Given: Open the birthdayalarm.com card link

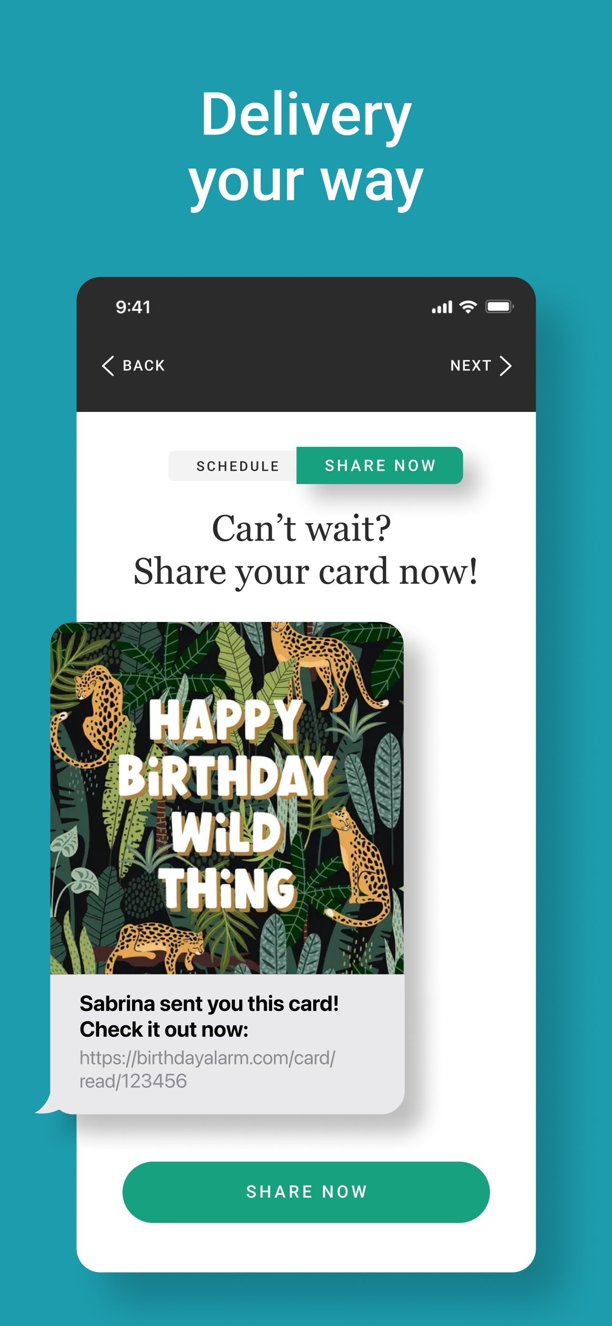Looking at the screenshot, I should pos(208,1070).
